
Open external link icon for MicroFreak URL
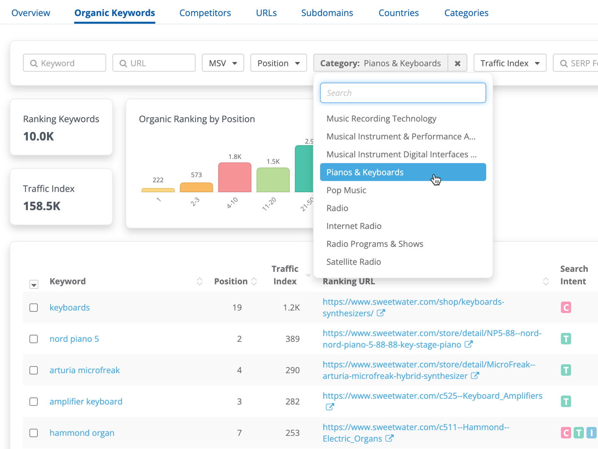coord(475,375)
